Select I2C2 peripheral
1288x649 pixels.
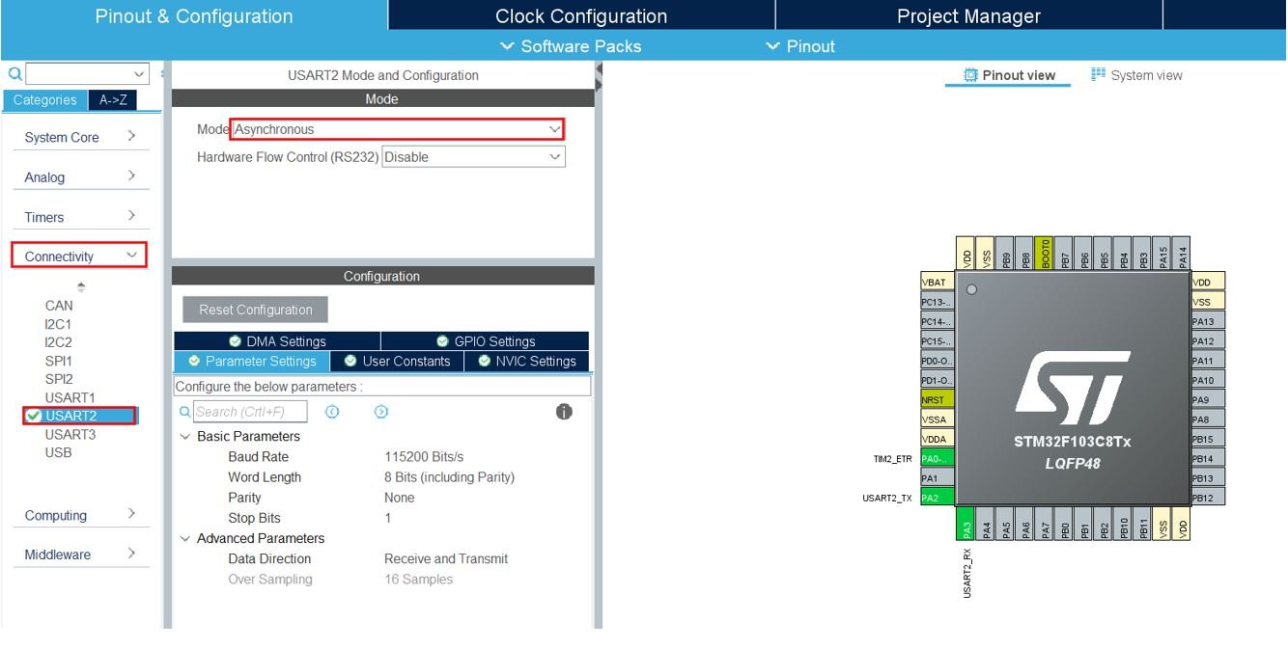tap(58, 342)
